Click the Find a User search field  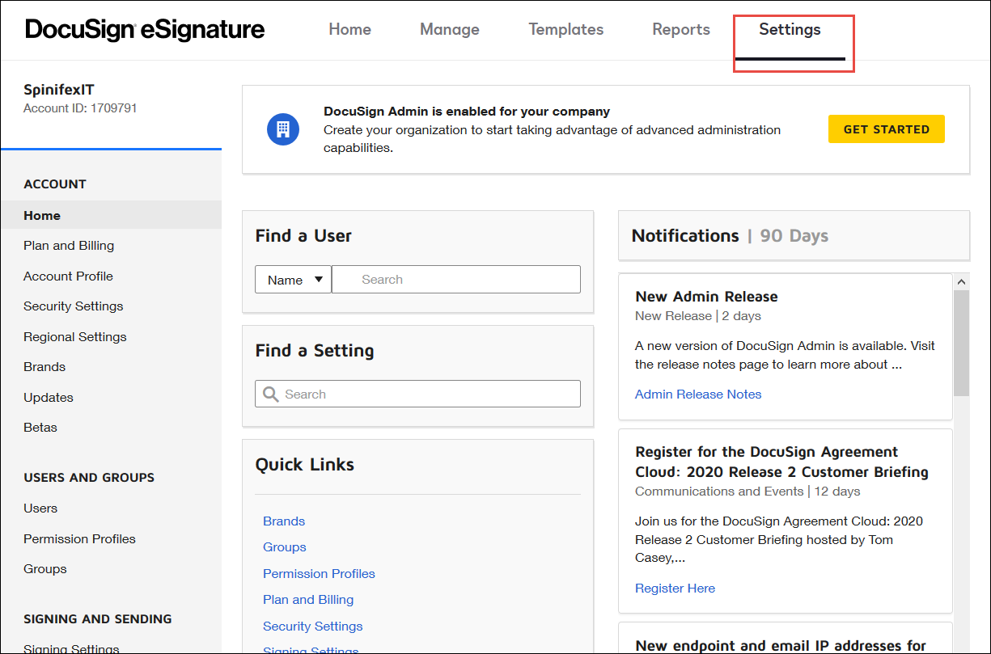click(456, 280)
